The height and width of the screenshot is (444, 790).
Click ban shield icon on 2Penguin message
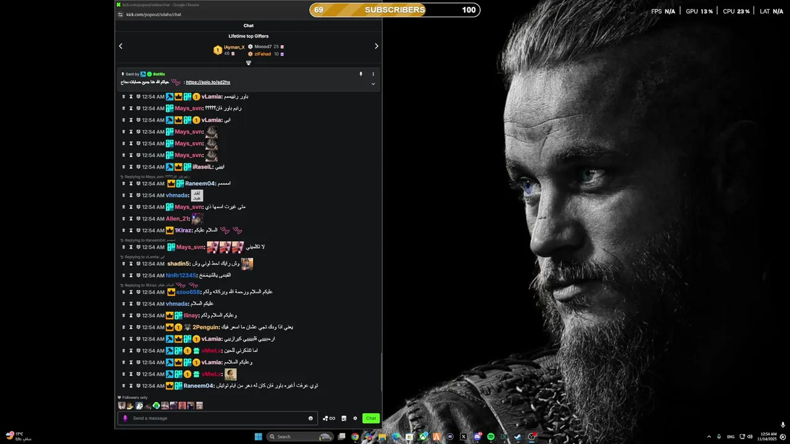pyautogui.click(x=138, y=327)
